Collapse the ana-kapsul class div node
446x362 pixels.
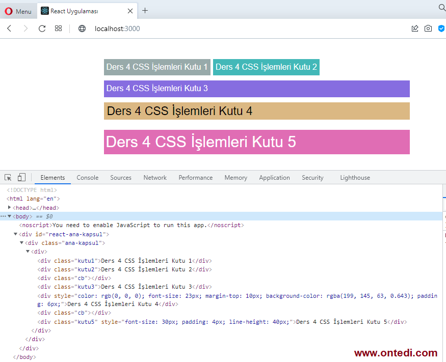(x=21, y=243)
